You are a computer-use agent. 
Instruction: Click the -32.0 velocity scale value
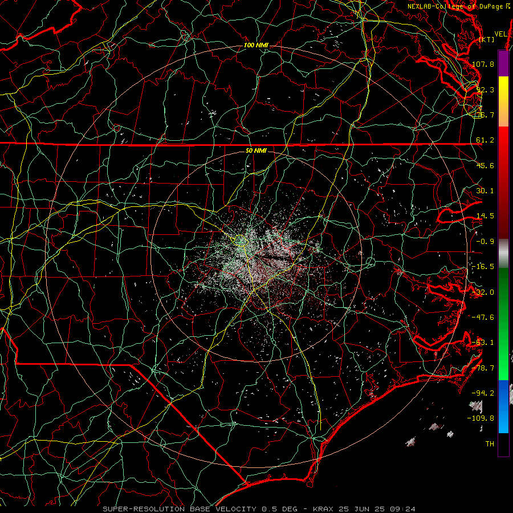(x=483, y=292)
